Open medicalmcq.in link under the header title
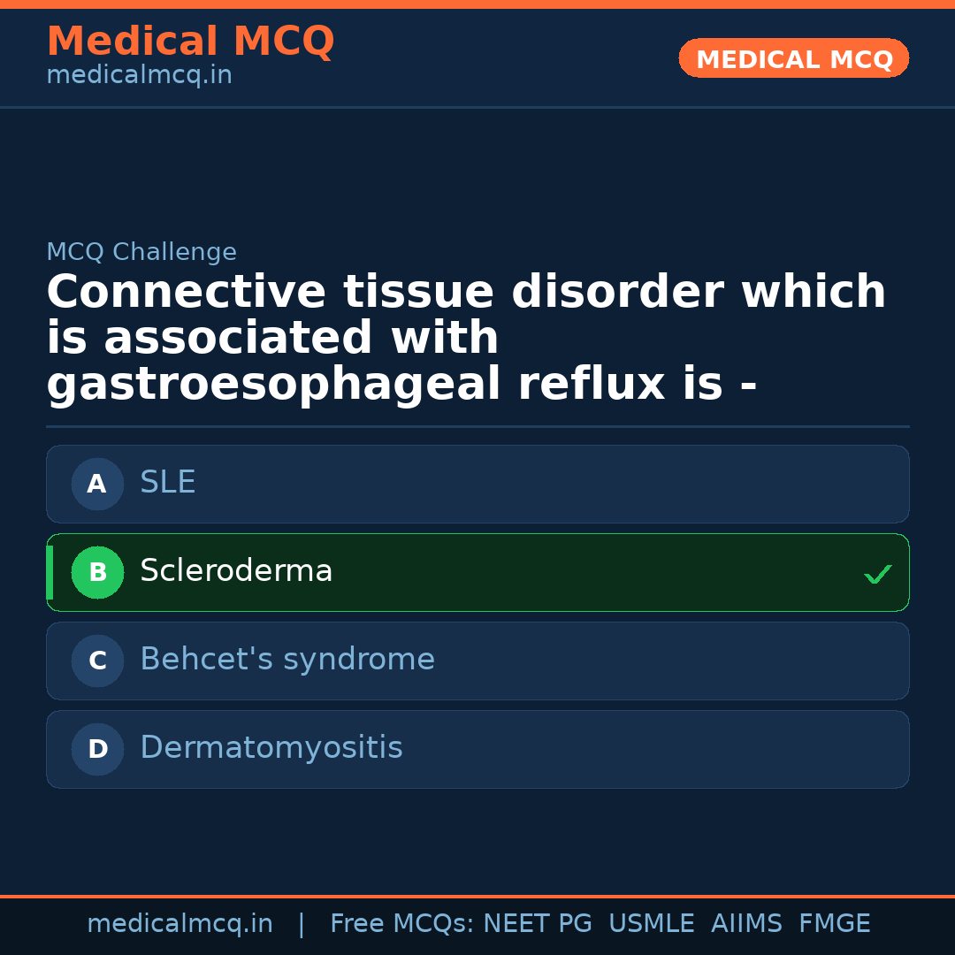The height and width of the screenshot is (955, 955). 139,75
